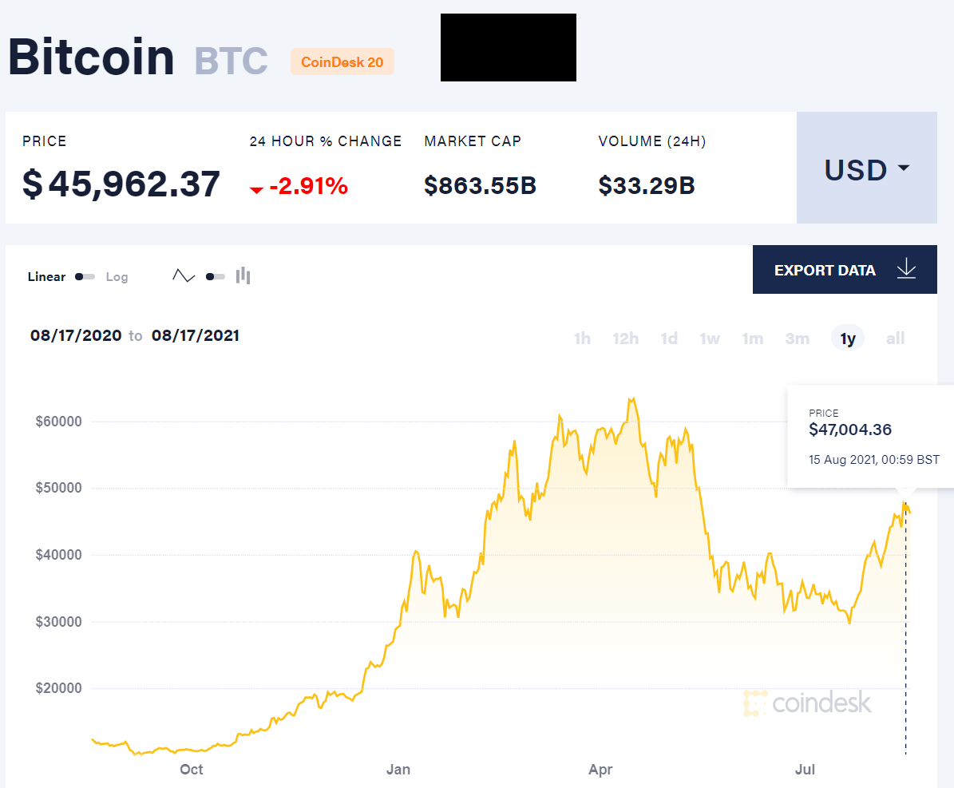Click the CoinDesk watermark logo

point(807,703)
